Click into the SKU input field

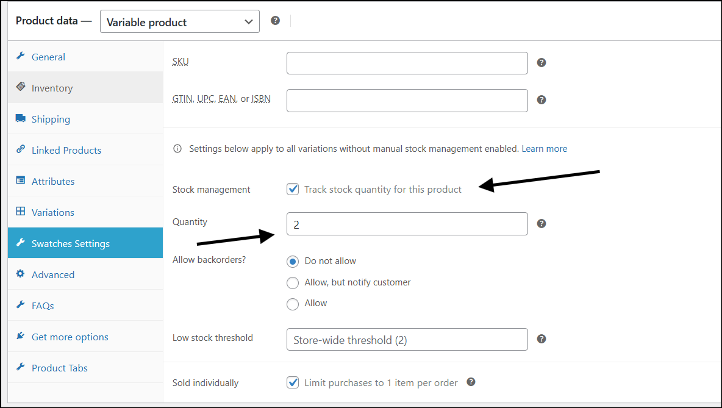(x=407, y=63)
